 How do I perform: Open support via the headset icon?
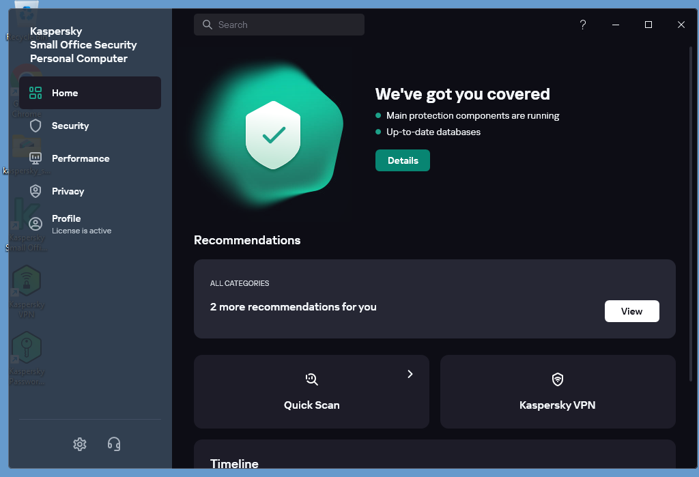click(x=114, y=444)
